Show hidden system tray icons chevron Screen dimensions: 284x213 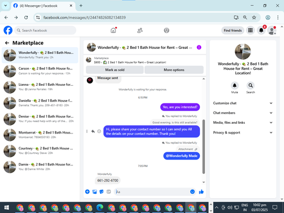pyautogui.click(x=216, y=207)
